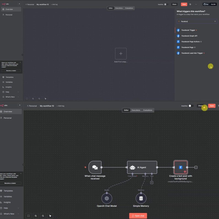
Task: Click Become a creator in upper sidebar
Action: [x=11, y=71]
